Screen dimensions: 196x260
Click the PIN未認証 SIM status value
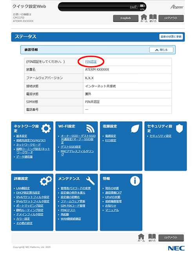click(92, 102)
